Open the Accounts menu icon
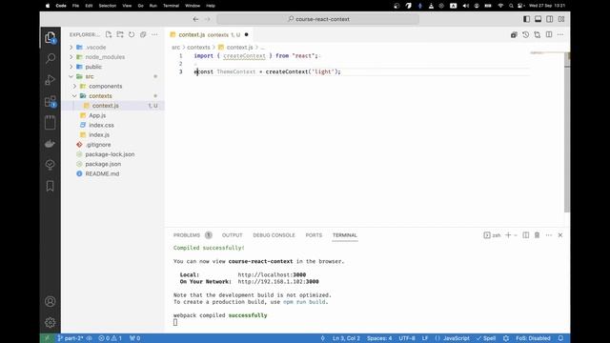Image resolution: width=610 pixels, height=343 pixels. pos(51,301)
